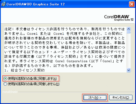
Task: Select the agree to license terms radio button
Action: (5, 79)
